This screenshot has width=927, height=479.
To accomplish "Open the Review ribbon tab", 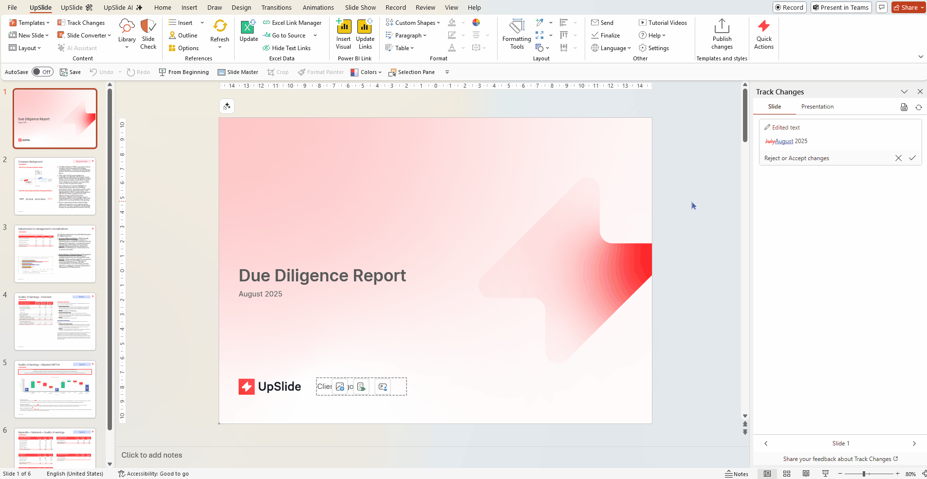I will [425, 7].
